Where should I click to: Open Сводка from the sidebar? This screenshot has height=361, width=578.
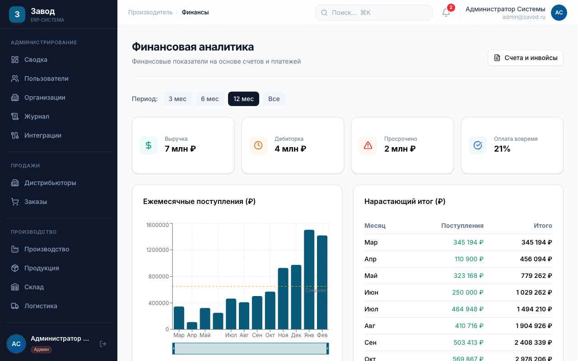36,60
